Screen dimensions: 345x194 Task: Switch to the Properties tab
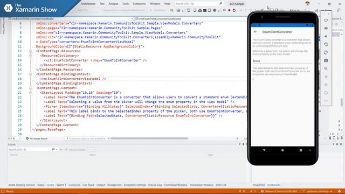point(259,185)
